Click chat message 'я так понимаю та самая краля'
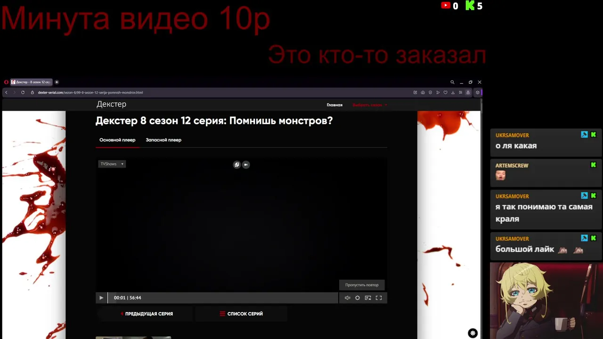Image resolution: width=603 pixels, height=339 pixels. (x=544, y=213)
